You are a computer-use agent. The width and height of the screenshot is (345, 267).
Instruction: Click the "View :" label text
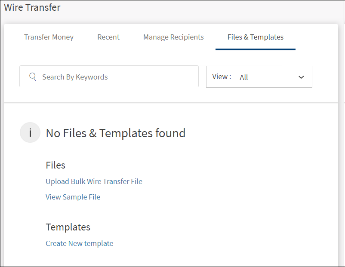[x=222, y=77]
